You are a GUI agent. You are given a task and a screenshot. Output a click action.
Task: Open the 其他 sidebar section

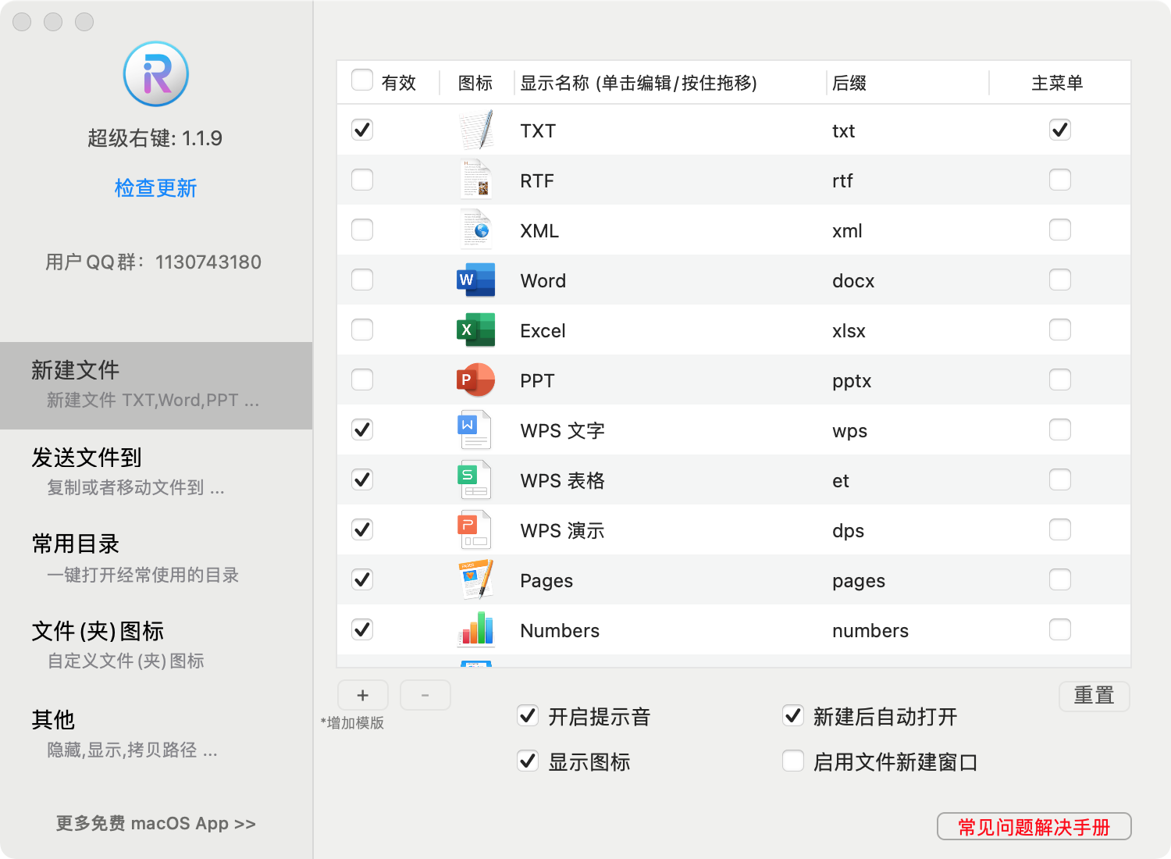[x=156, y=733]
